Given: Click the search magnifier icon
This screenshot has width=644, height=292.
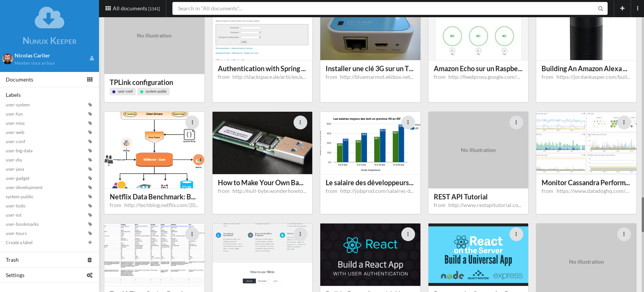Looking at the screenshot, I should tap(600, 8).
